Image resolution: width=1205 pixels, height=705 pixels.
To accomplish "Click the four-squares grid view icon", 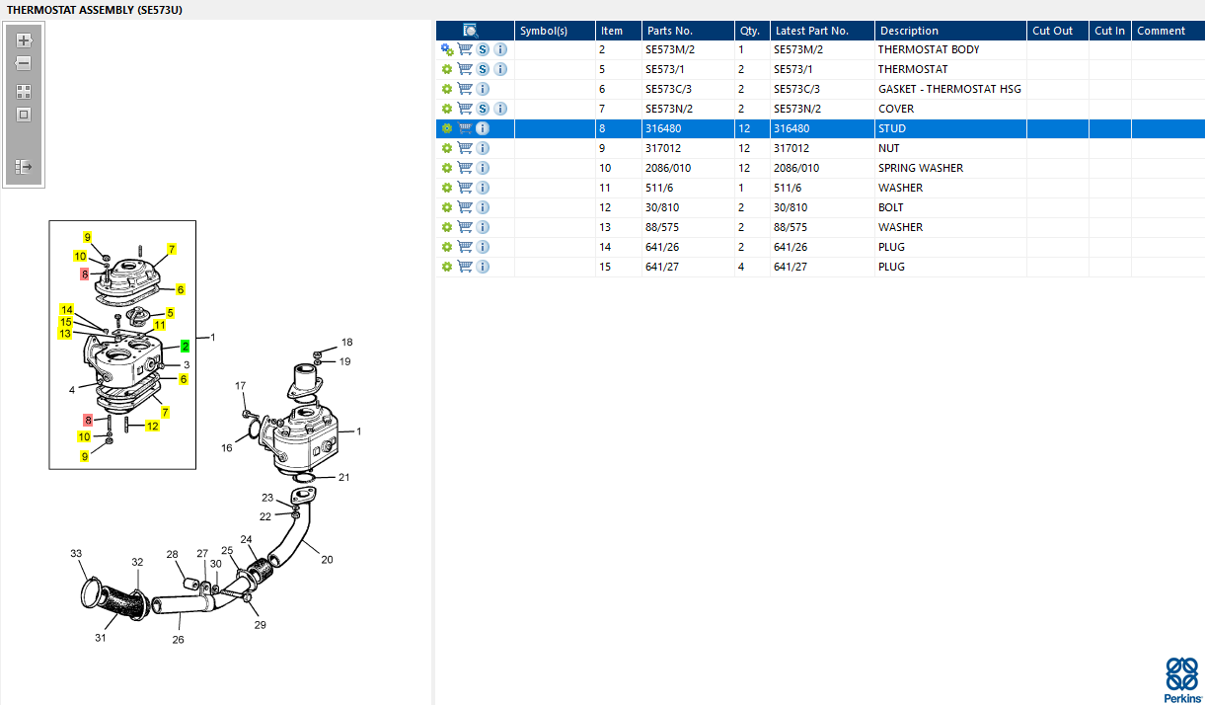I will [x=24, y=91].
